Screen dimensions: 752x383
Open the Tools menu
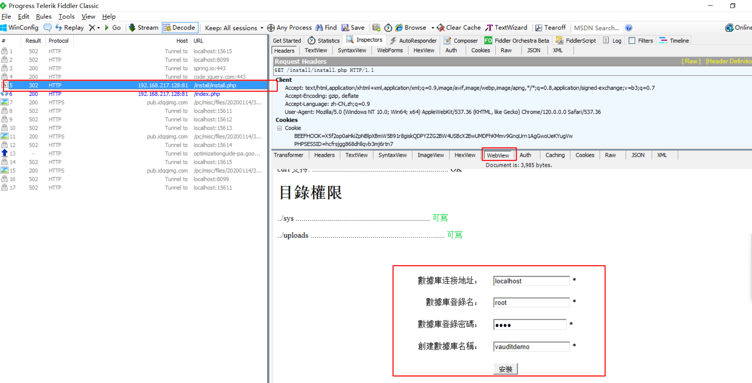(x=67, y=16)
